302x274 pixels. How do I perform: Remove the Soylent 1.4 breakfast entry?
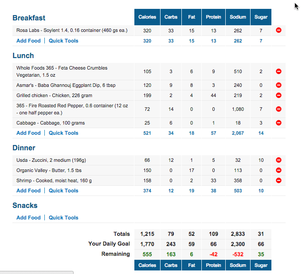278,30
